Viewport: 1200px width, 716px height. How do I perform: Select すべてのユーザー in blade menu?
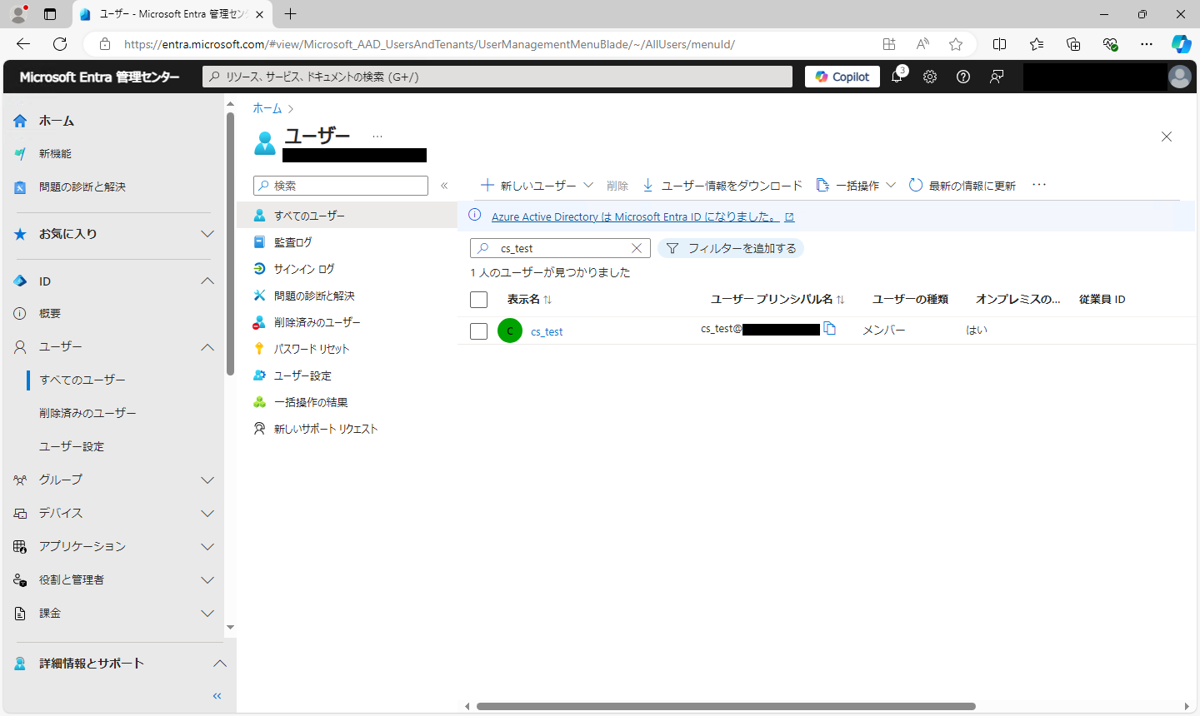coord(347,216)
